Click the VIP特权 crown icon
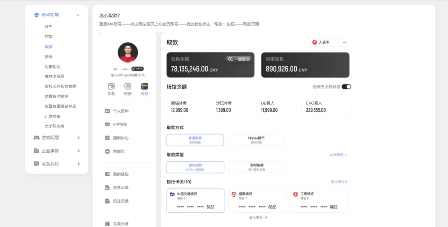Image resolution: width=448 pixels, height=227 pixels. pos(107,124)
